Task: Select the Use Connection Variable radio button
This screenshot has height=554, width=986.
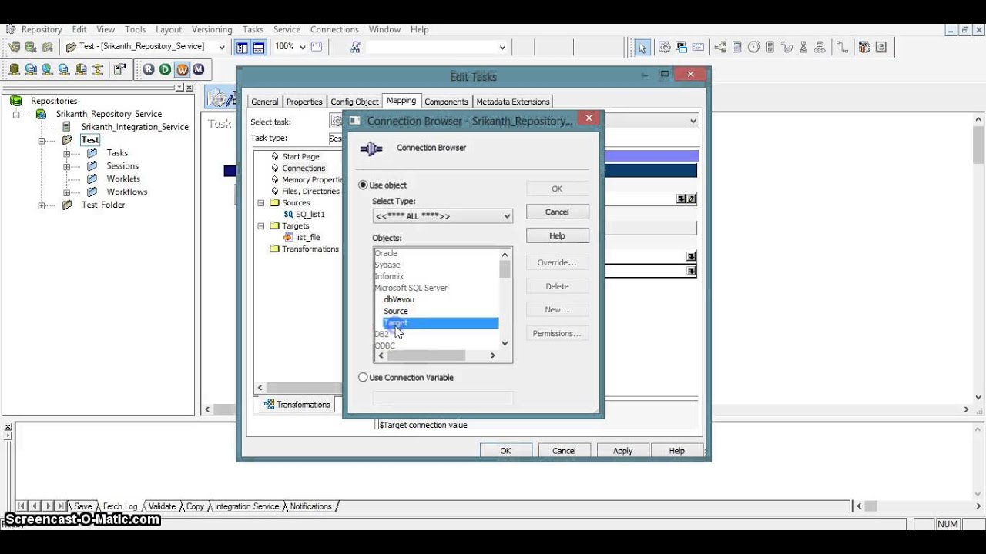Action: (x=364, y=378)
